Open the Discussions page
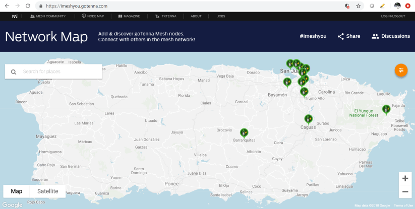The width and height of the screenshot is (415, 209). coord(390,36)
